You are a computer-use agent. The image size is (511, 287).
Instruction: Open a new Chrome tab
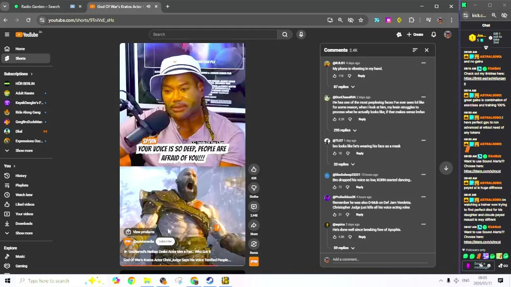(168, 6)
